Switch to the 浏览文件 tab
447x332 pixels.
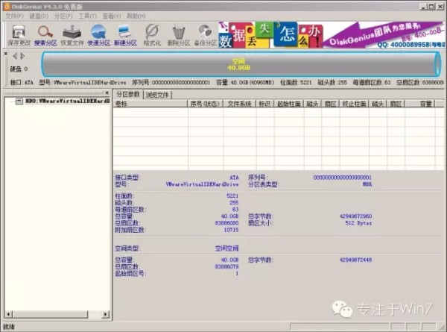[x=157, y=95]
